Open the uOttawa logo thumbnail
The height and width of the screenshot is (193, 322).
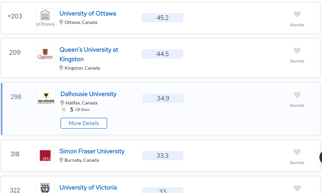click(45, 18)
